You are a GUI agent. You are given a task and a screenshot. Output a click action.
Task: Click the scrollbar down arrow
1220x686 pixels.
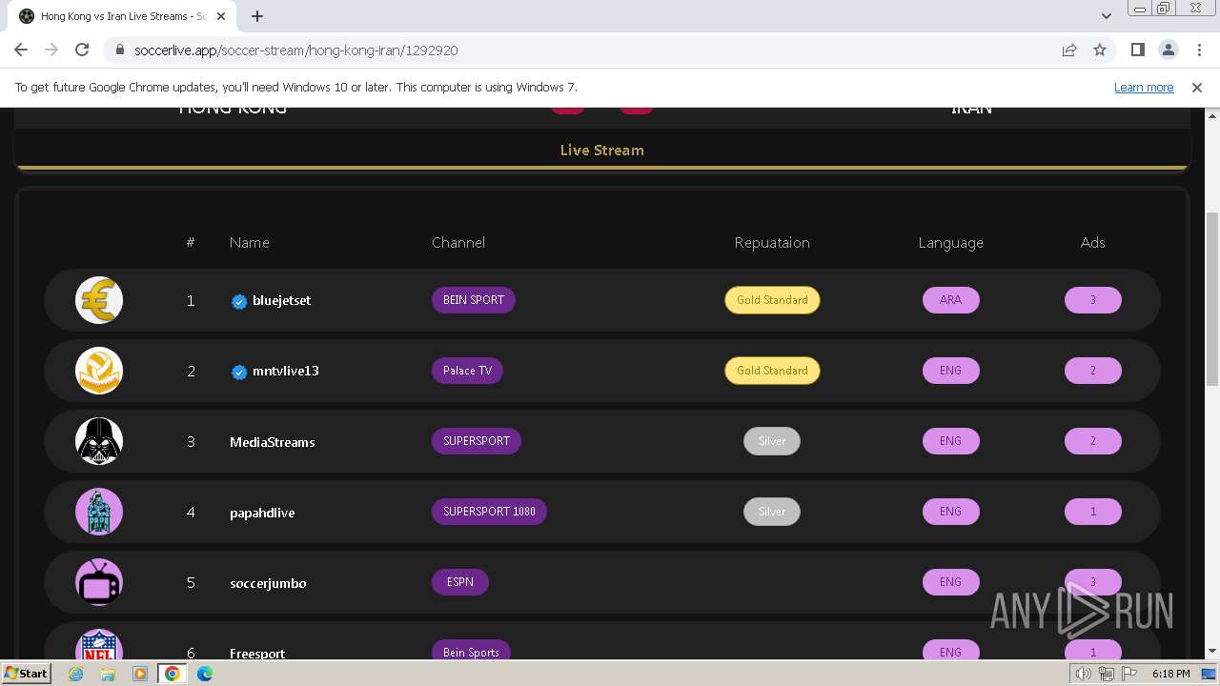[x=1211, y=651]
